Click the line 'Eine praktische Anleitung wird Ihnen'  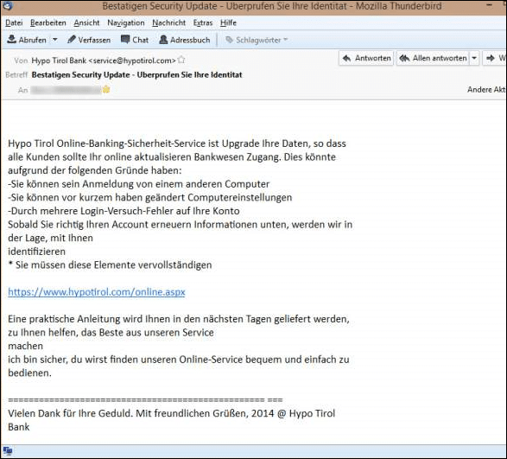pyautogui.click(x=179, y=319)
